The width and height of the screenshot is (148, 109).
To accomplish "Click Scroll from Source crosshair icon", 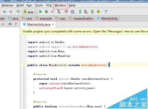I will 3,24.
